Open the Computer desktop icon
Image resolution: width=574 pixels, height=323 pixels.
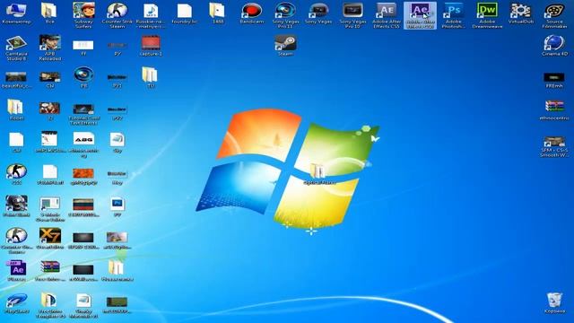pos(16,13)
